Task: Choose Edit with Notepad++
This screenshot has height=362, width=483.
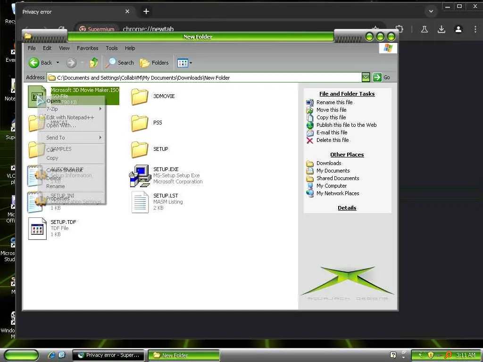Action: [71, 117]
